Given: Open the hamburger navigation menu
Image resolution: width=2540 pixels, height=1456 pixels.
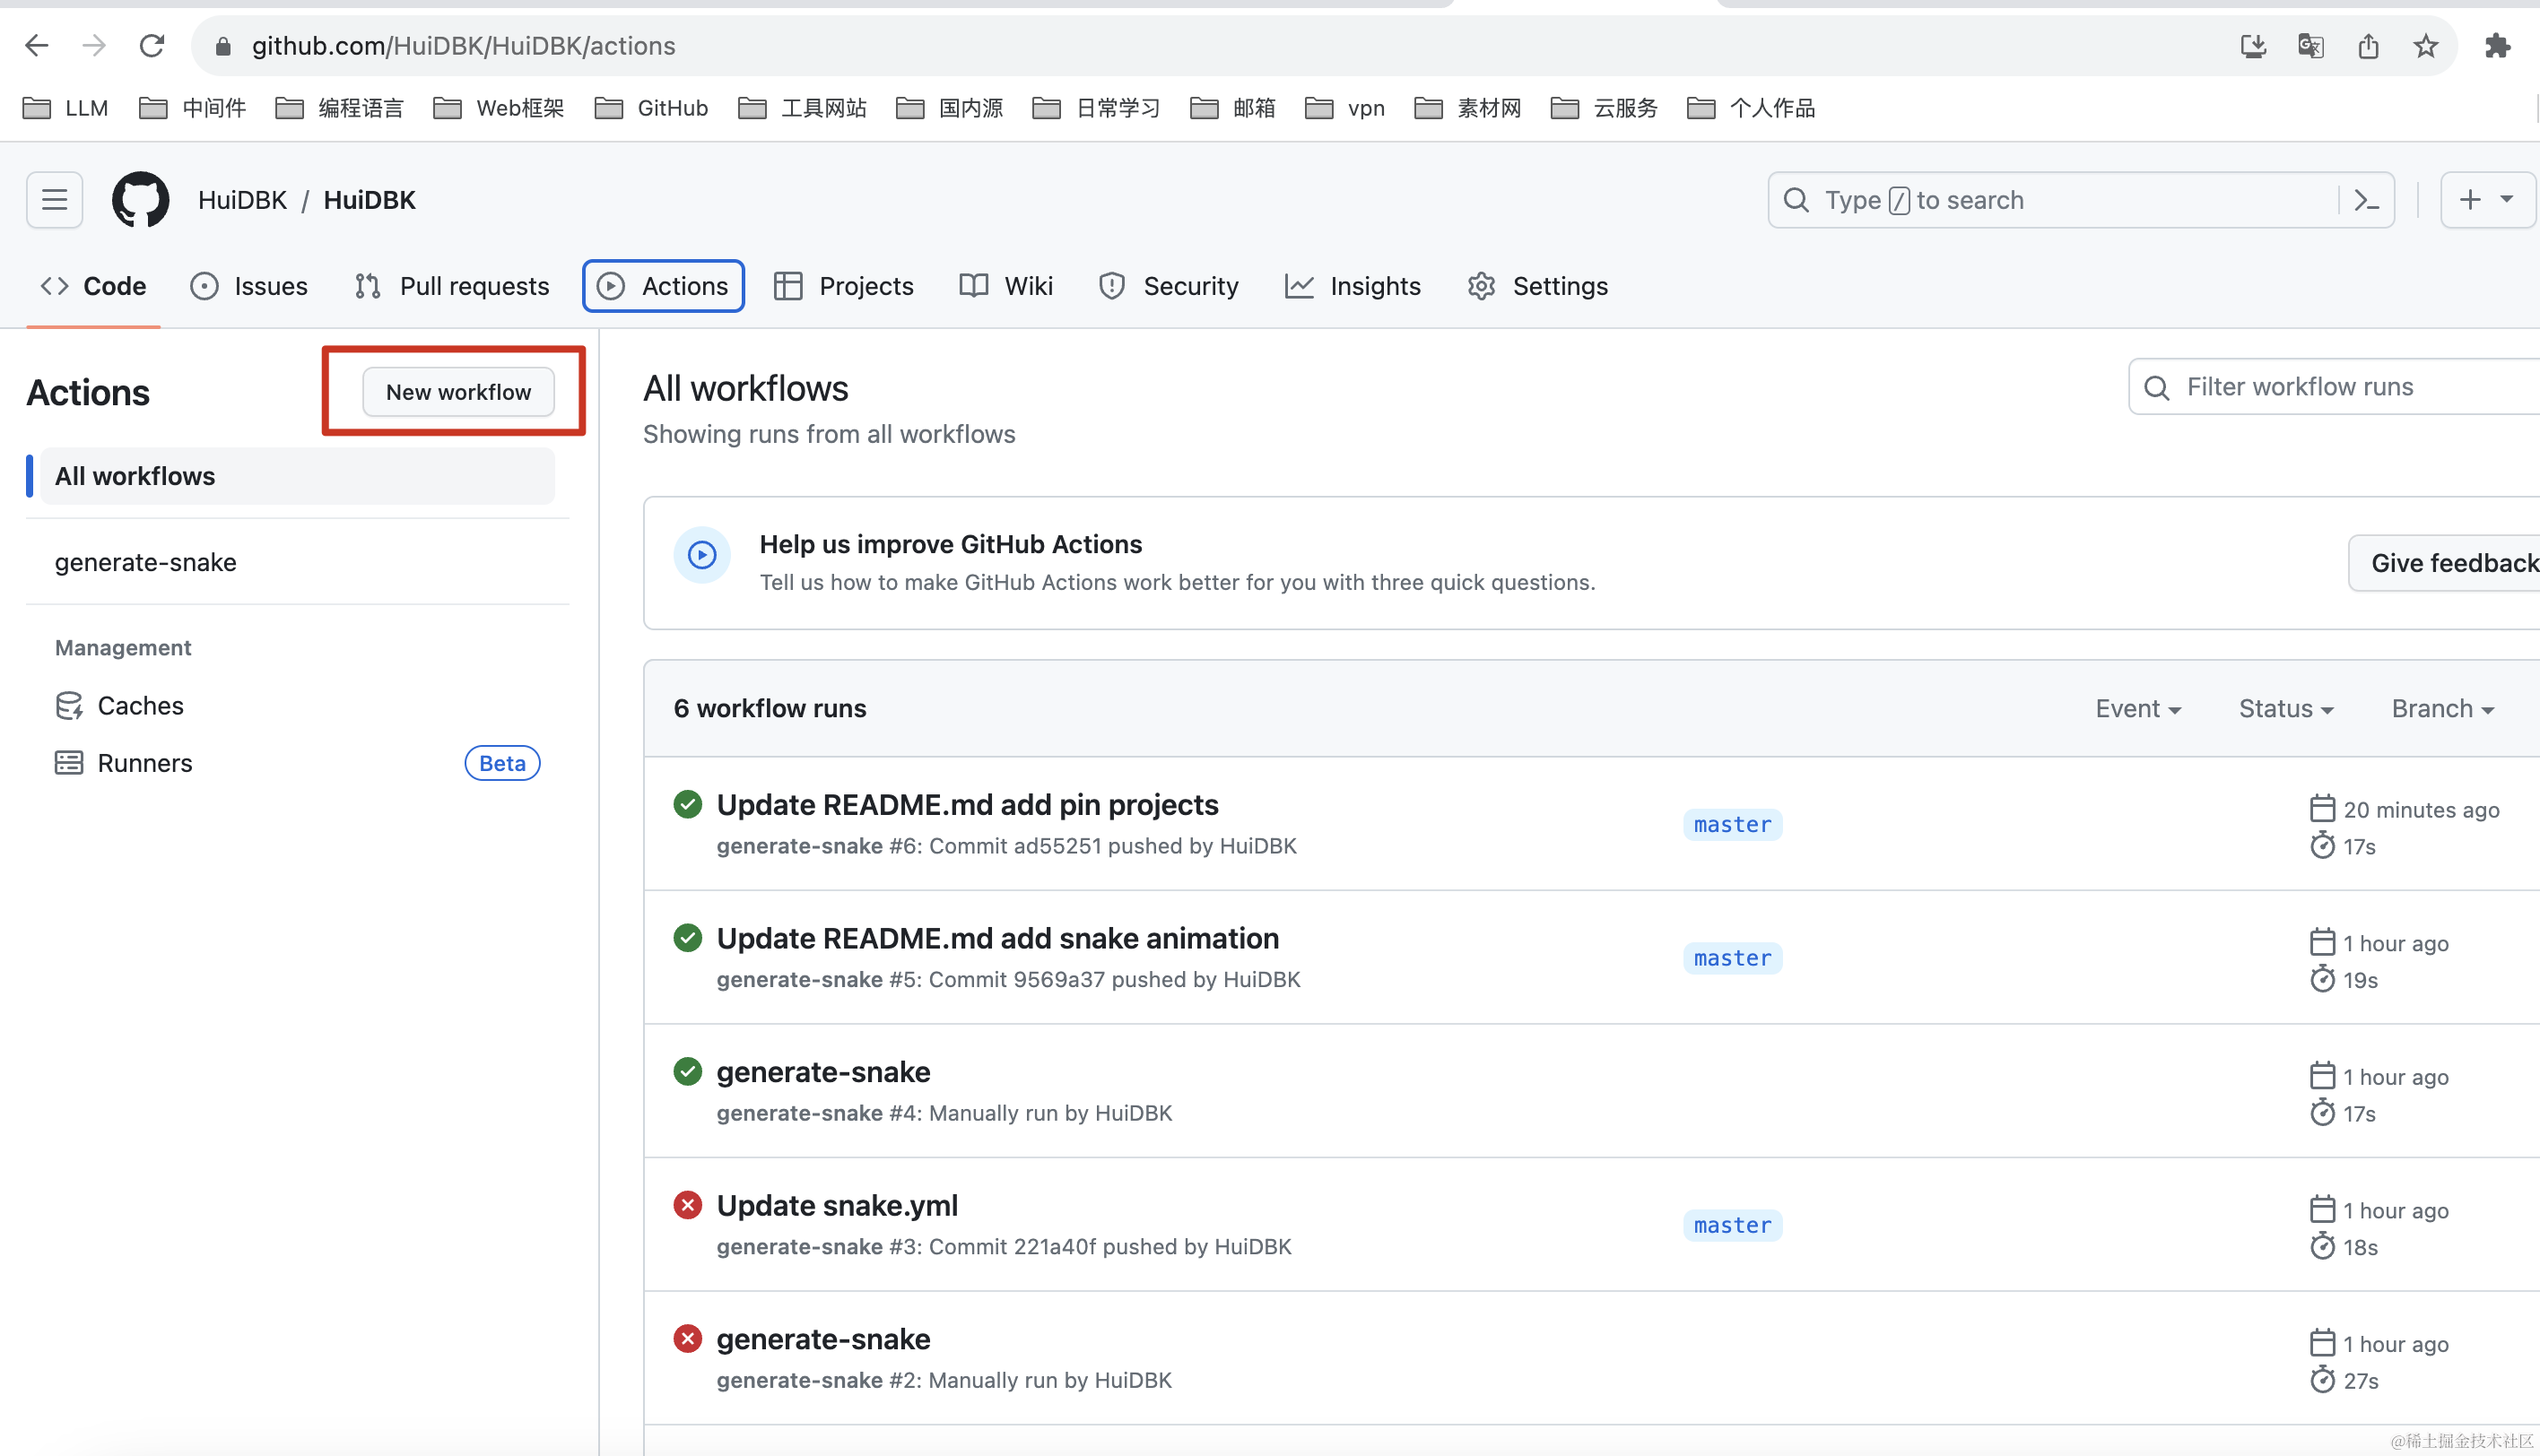Looking at the screenshot, I should pos(53,199).
